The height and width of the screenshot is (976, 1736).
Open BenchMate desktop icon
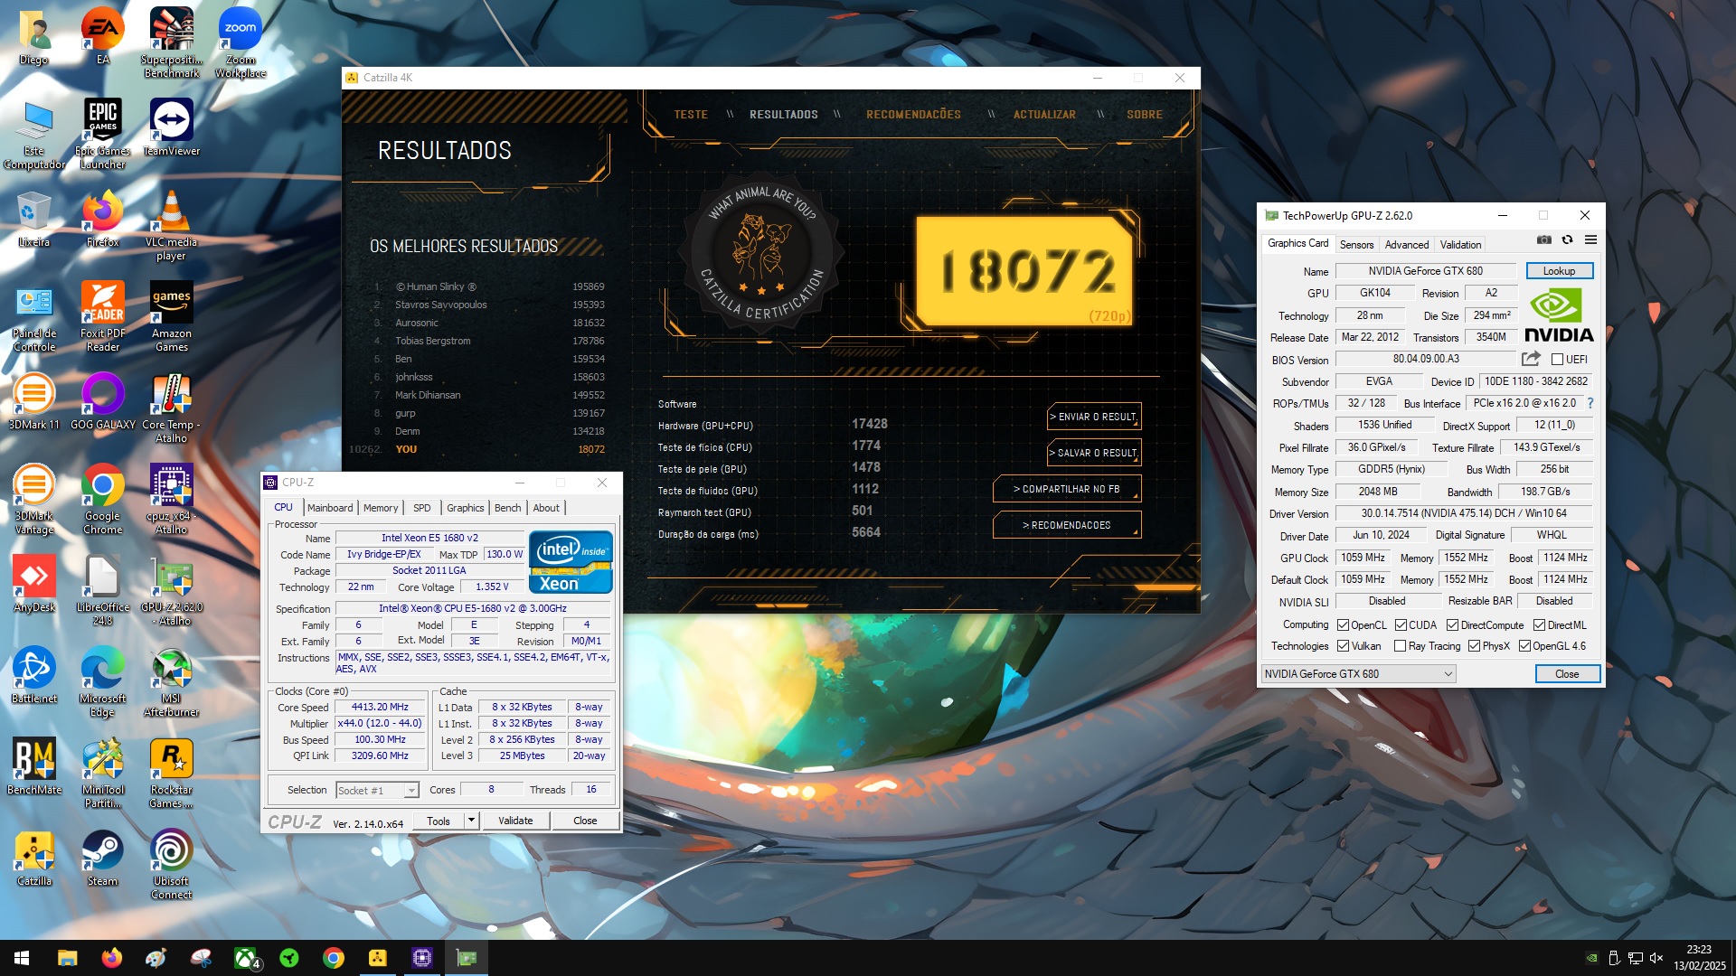coord(34,766)
